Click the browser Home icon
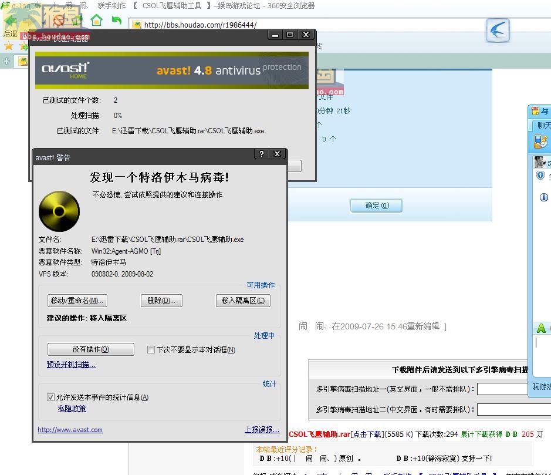Screen dimensions: 551x475 click(96, 20)
